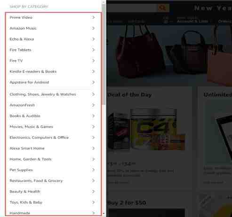232x217 pixels.
Task: Choose Kindle E-readers & Books
Action: pos(33,71)
